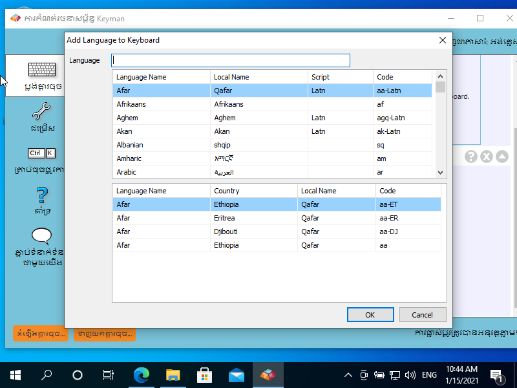Sort lower list by Language Name header

click(161, 191)
